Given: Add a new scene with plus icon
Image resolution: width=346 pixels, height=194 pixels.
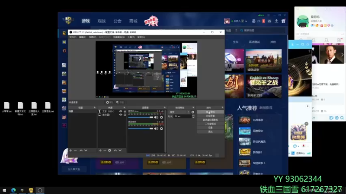Looking at the screenshot, I should (x=70, y=150).
